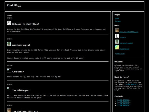The image size is (149, 112).
Task: Click broken email link under Want to join
Action: 131,84
